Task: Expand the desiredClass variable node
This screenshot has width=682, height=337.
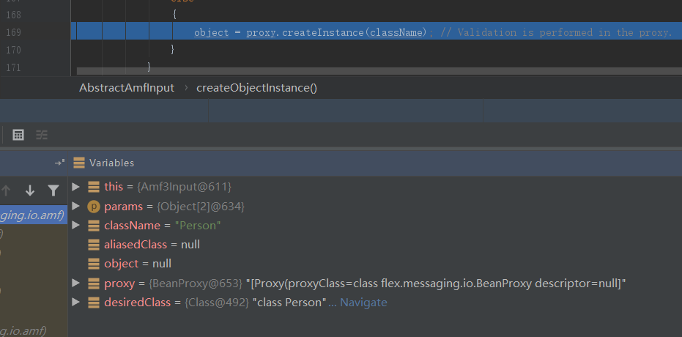Action: coord(76,302)
